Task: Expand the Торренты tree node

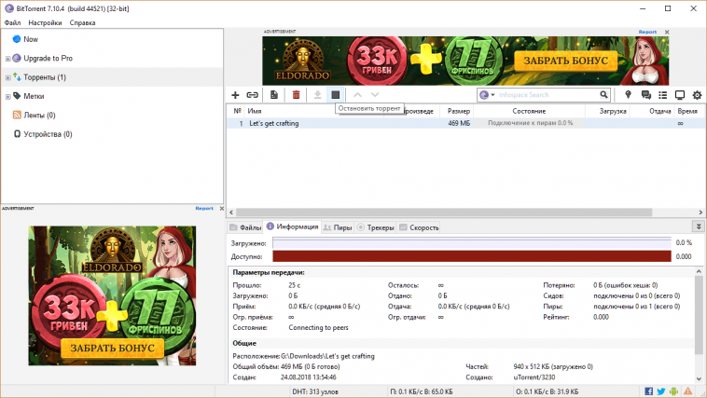Action: [x=7, y=77]
